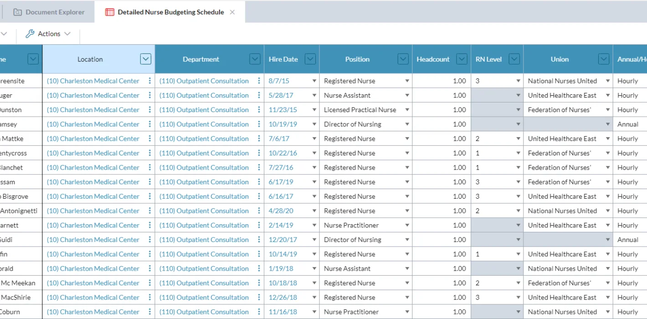Open Department options menu in the 10/14/19 row
Viewport: 647px width, 319px height.
[x=259, y=254]
